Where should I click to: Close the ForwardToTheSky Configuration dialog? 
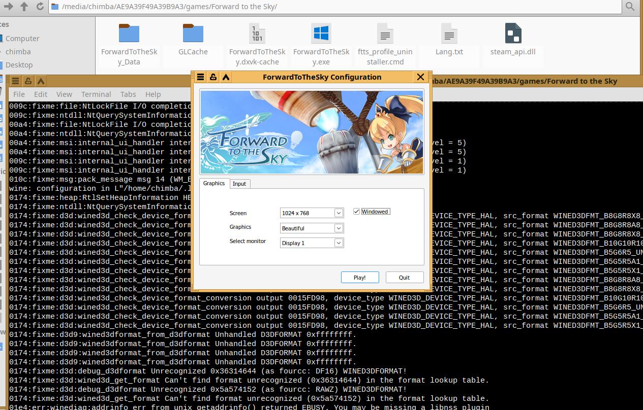pyautogui.click(x=420, y=77)
